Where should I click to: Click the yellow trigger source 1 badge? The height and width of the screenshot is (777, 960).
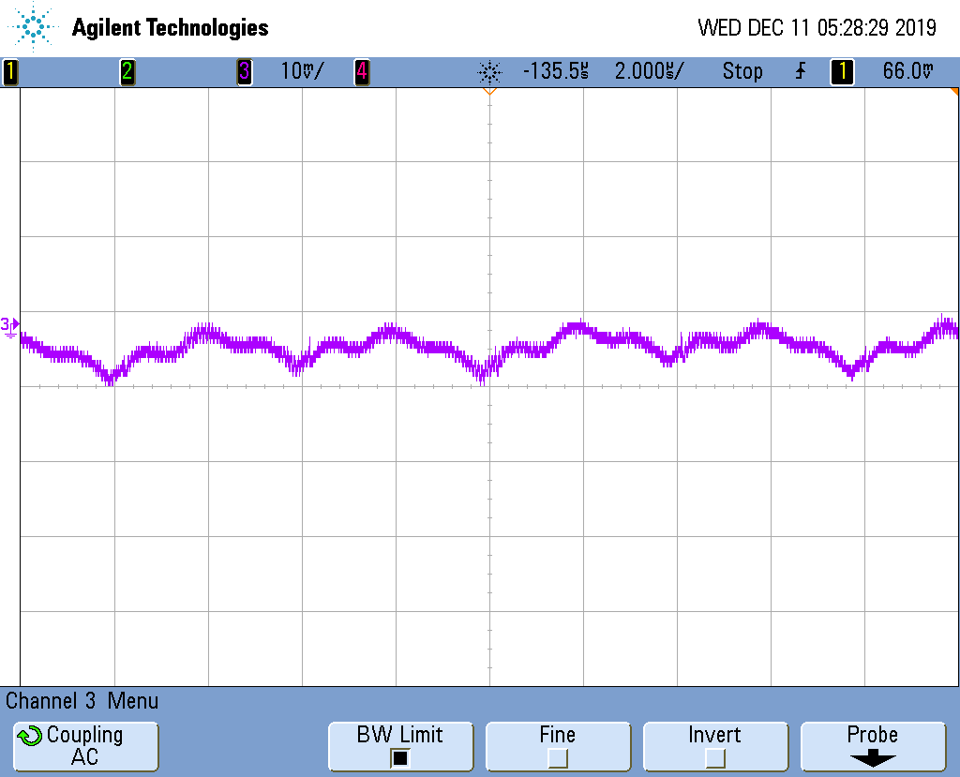[x=842, y=71]
